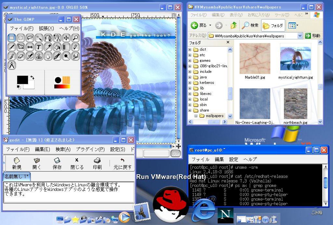Image resolution: width=333 pixels, height=225 pixels.
Task: Choose the Magnify zoom tool in GIMP
Action: coord(75,38)
